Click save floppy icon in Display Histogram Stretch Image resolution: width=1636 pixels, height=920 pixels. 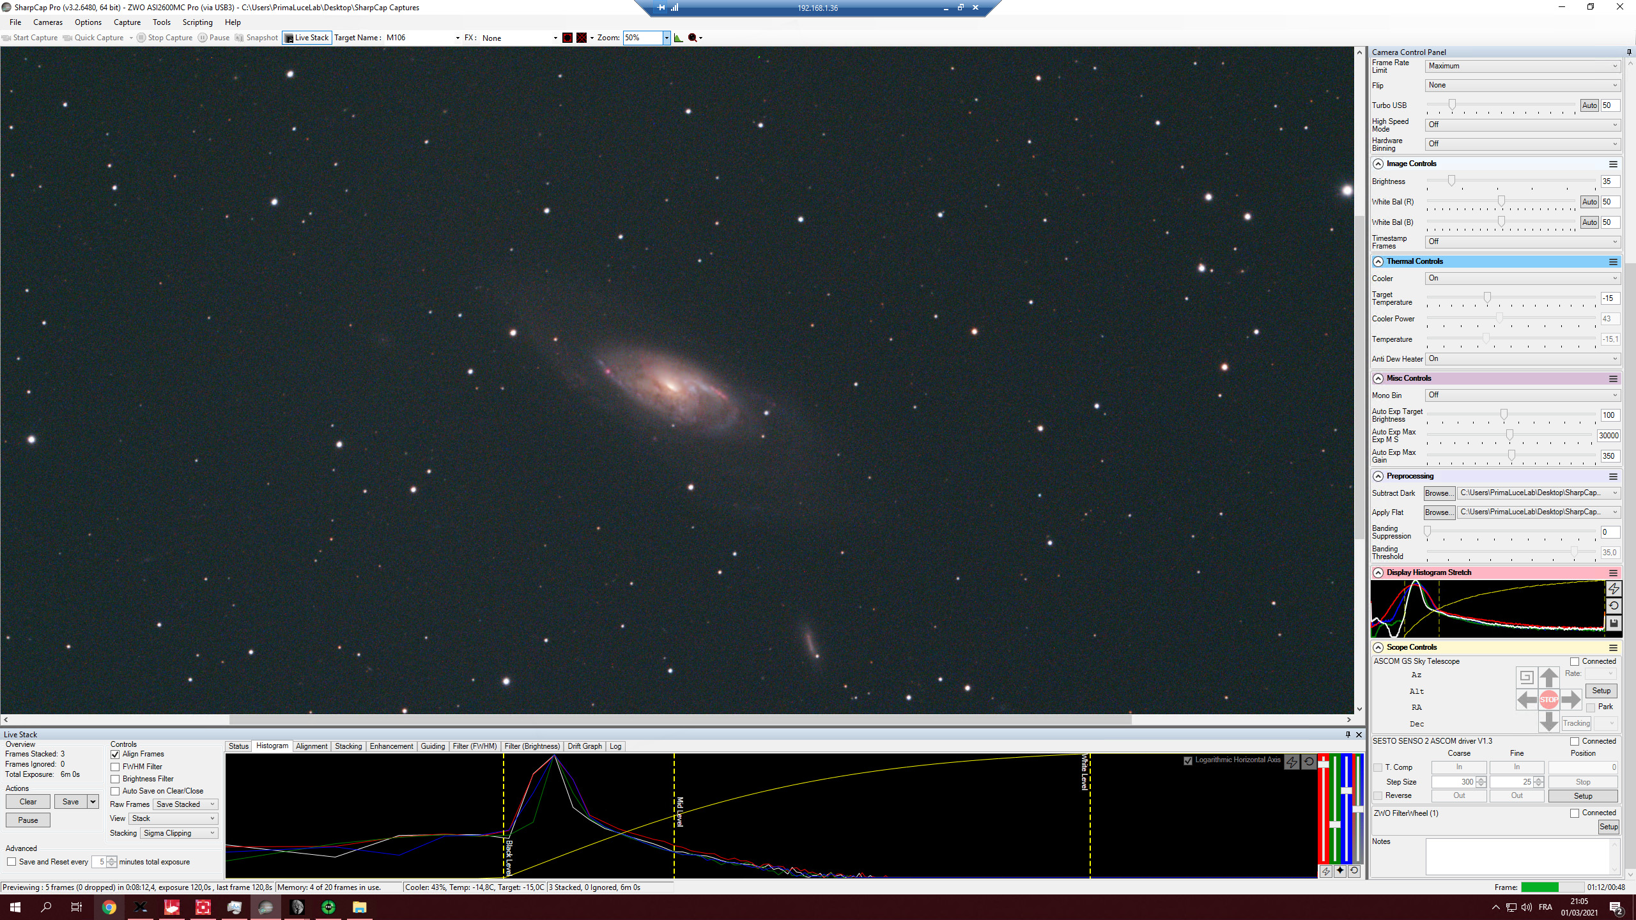(x=1614, y=623)
